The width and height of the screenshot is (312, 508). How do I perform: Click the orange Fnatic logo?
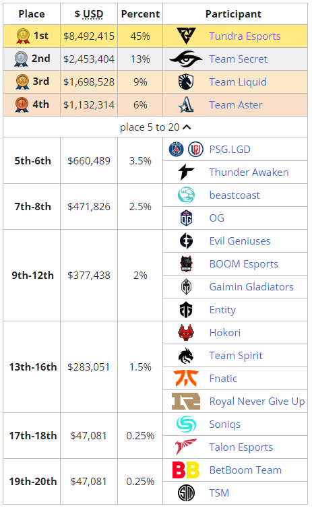[x=186, y=378]
